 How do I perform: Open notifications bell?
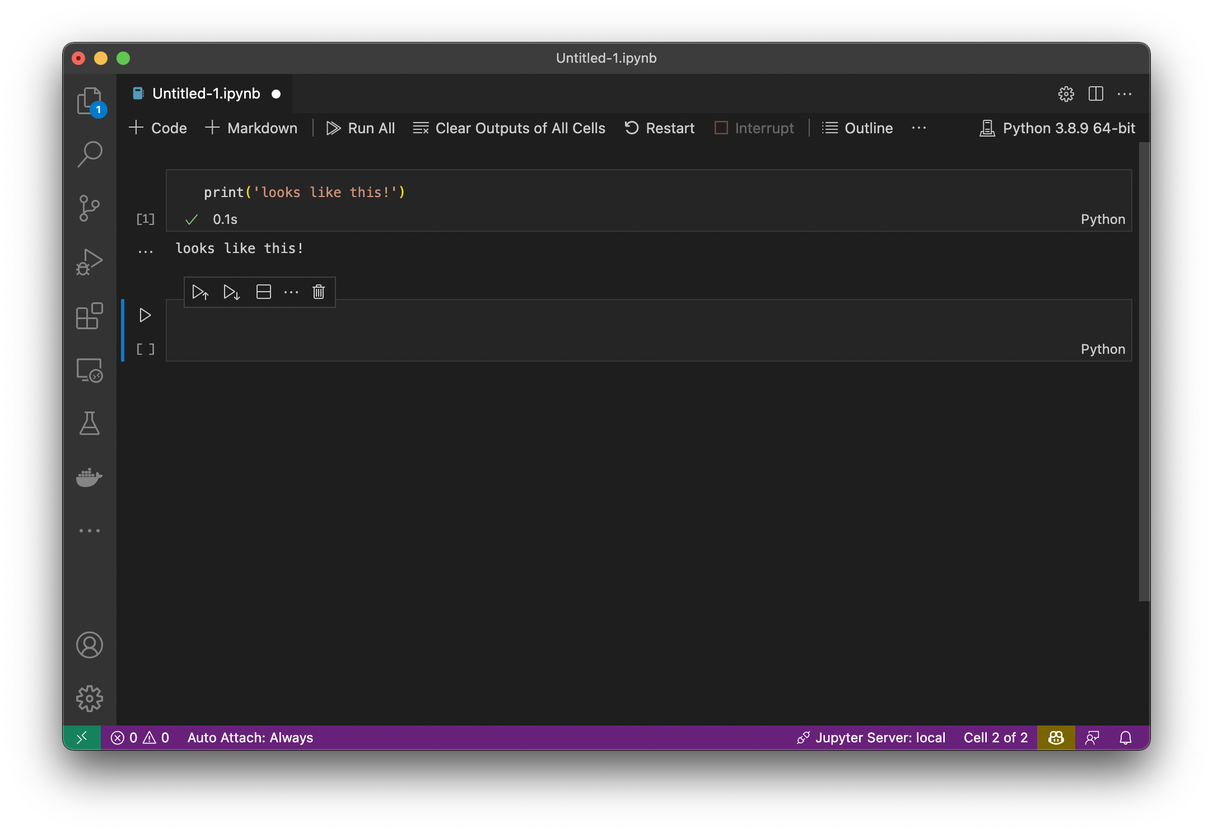(1126, 738)
